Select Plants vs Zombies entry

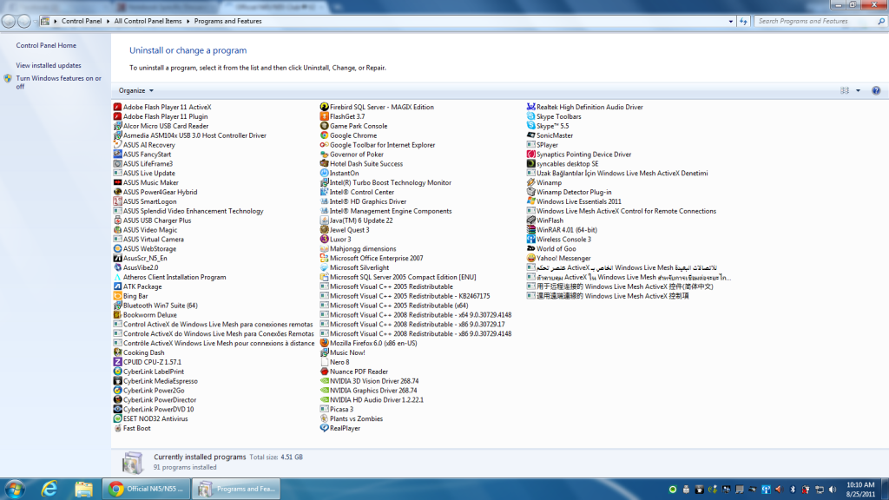[352, 419]
